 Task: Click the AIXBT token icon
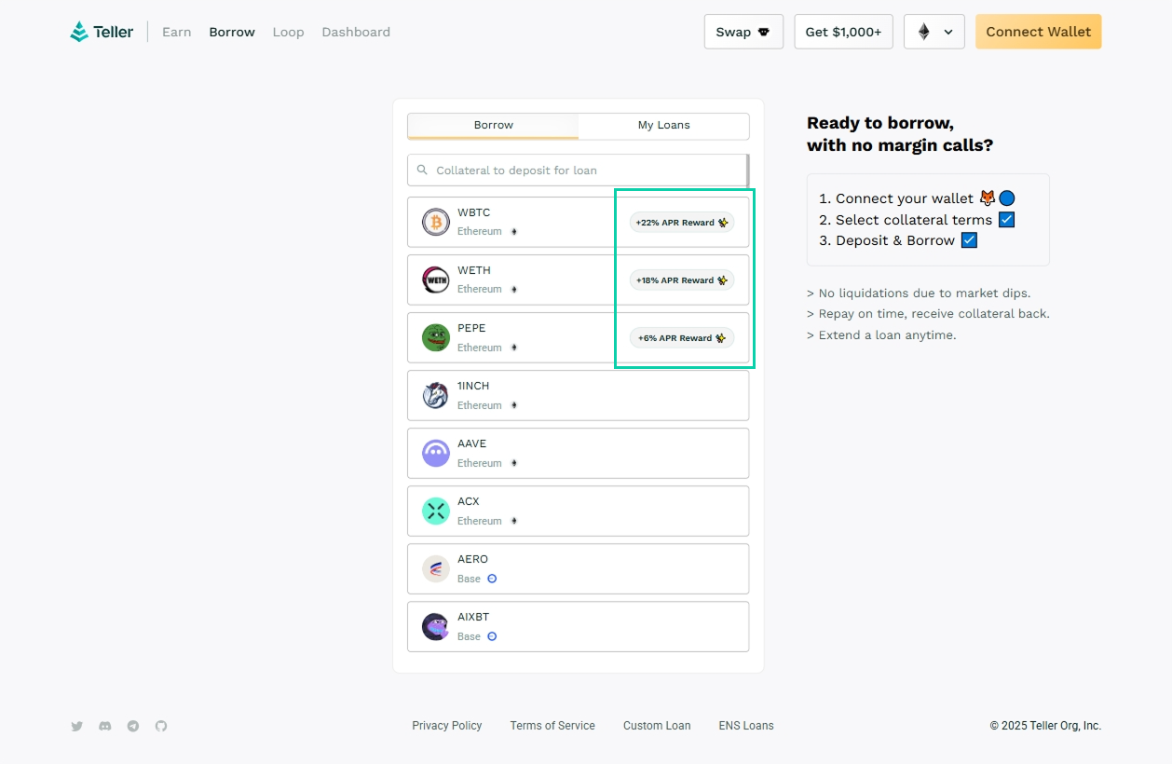coord(436,626)
